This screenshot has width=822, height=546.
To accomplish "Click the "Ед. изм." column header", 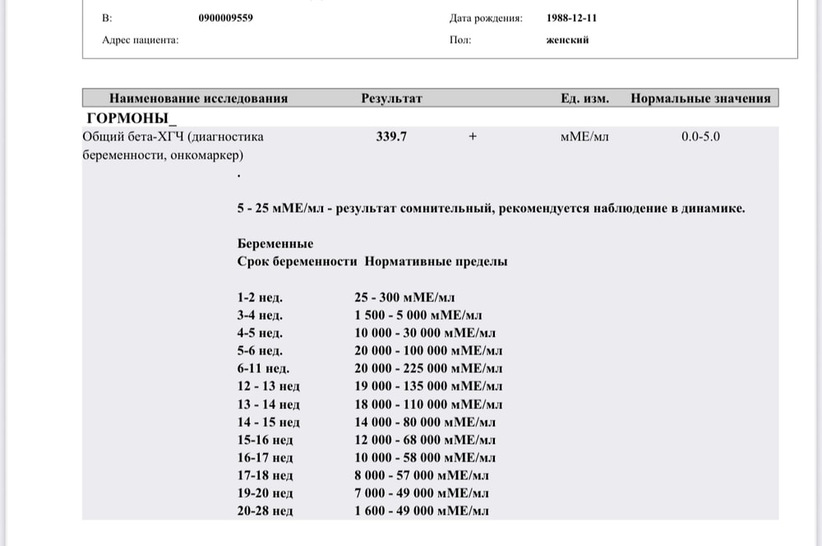I will [x=584, y=99].
